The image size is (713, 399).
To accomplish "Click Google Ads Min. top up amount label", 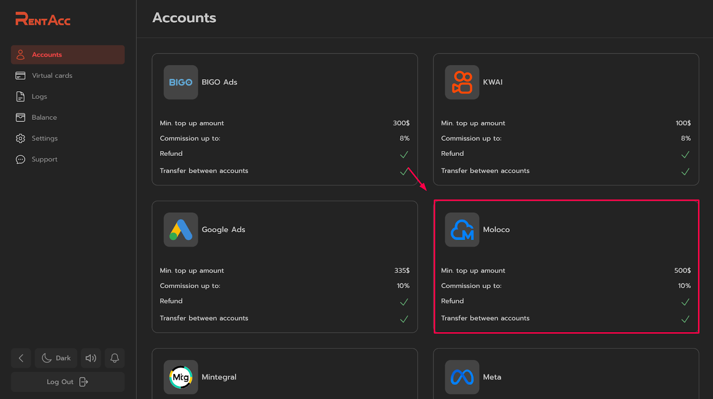I will [192, 271].
